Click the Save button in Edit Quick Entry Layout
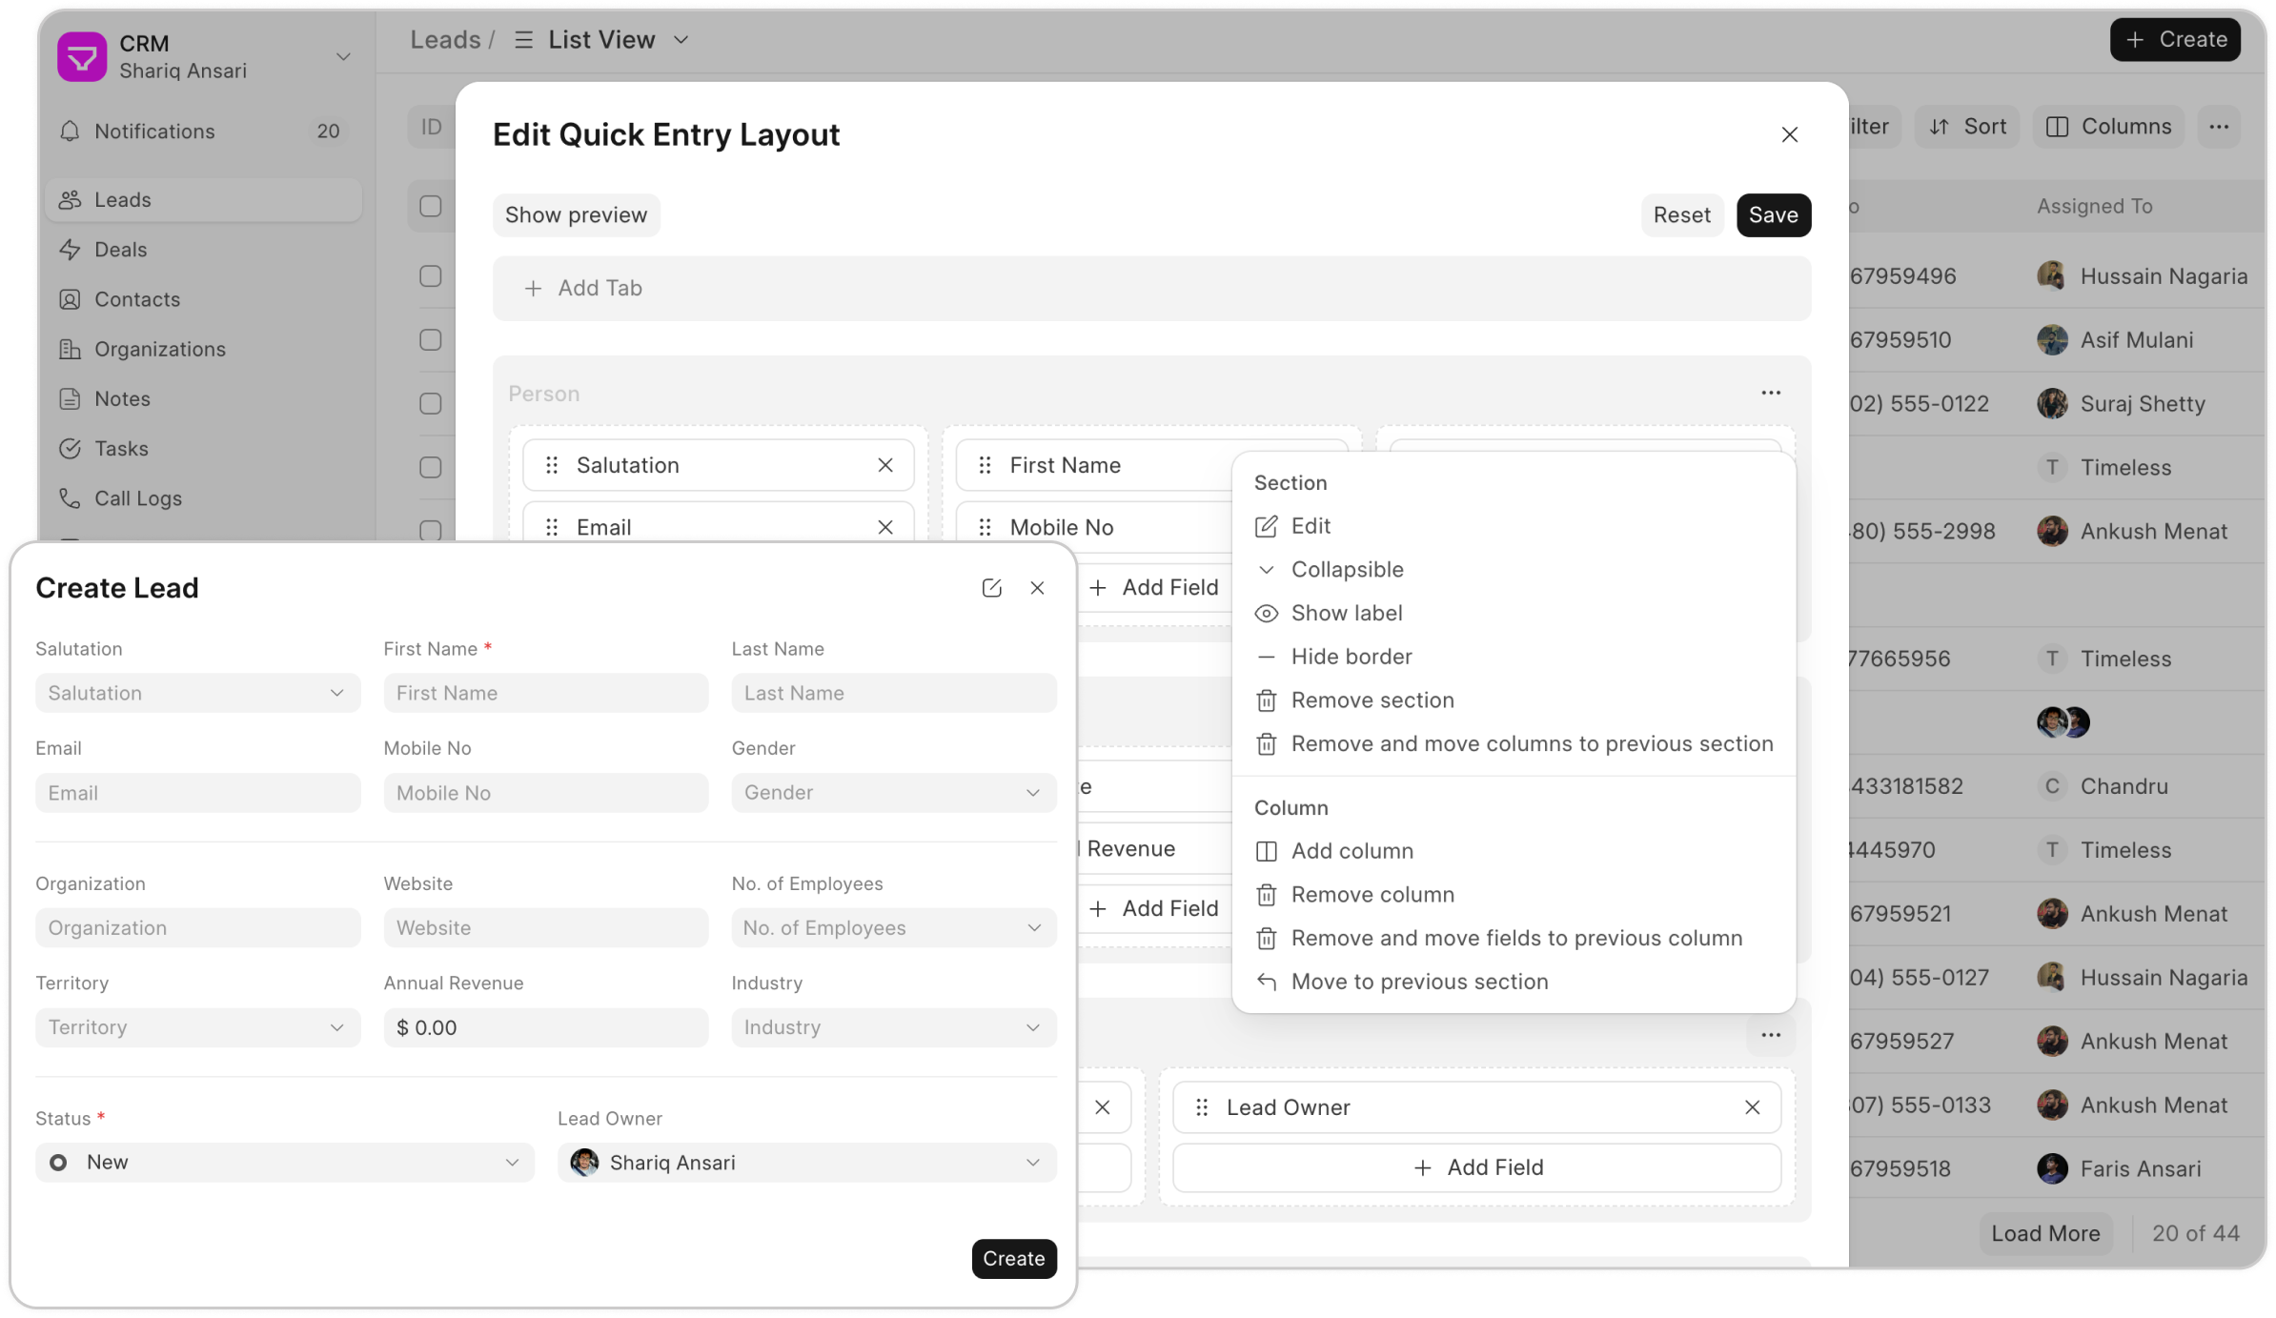The image size is (2276, 1318). point(1773,214)
